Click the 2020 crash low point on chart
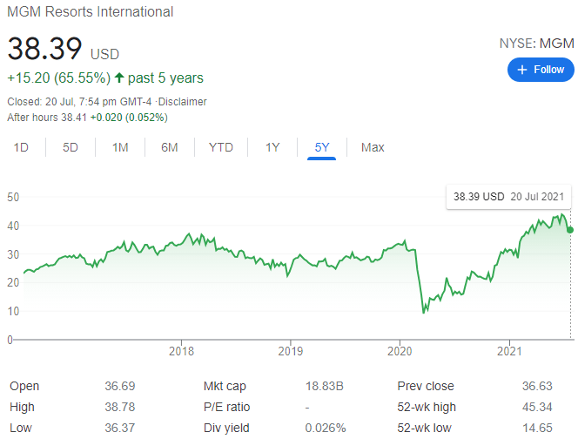Image resolution: width=578 pixels, height=439 pixels. 424,311
